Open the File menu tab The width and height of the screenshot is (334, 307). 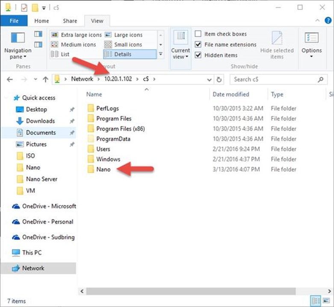[x=14, y=21]
